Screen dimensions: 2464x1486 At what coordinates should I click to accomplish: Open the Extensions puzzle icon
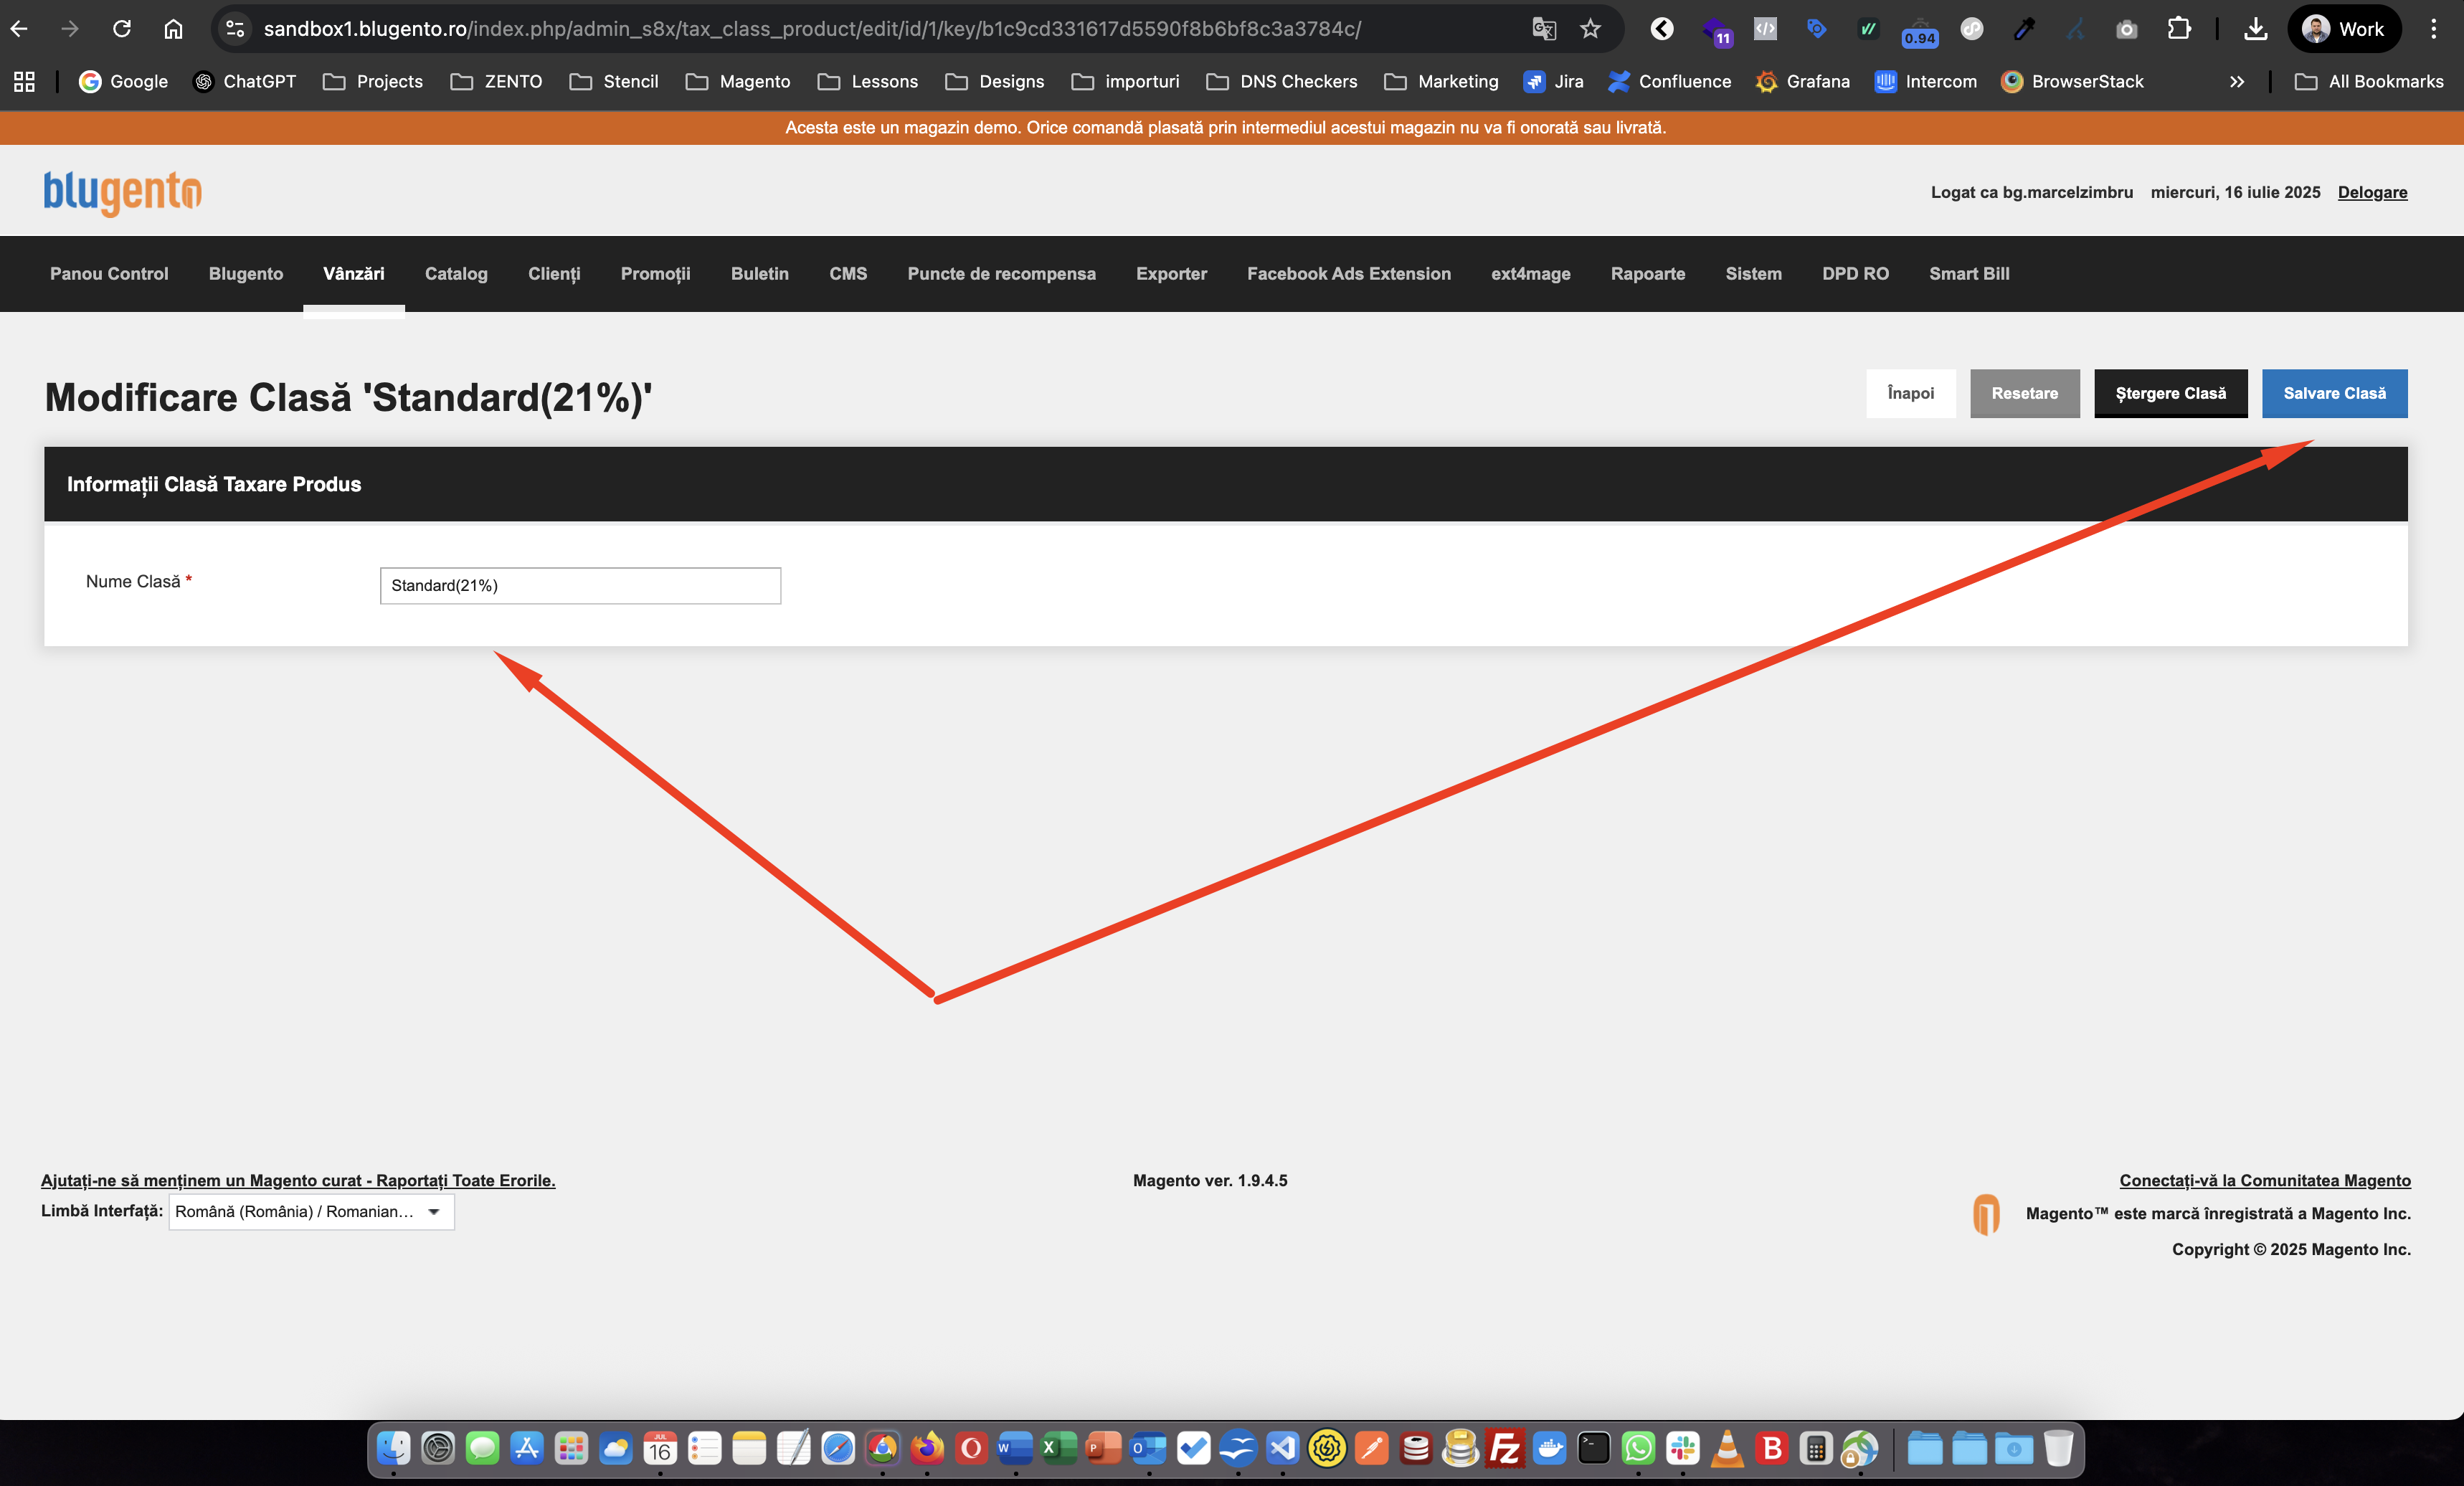click(x=2179, y=29)
